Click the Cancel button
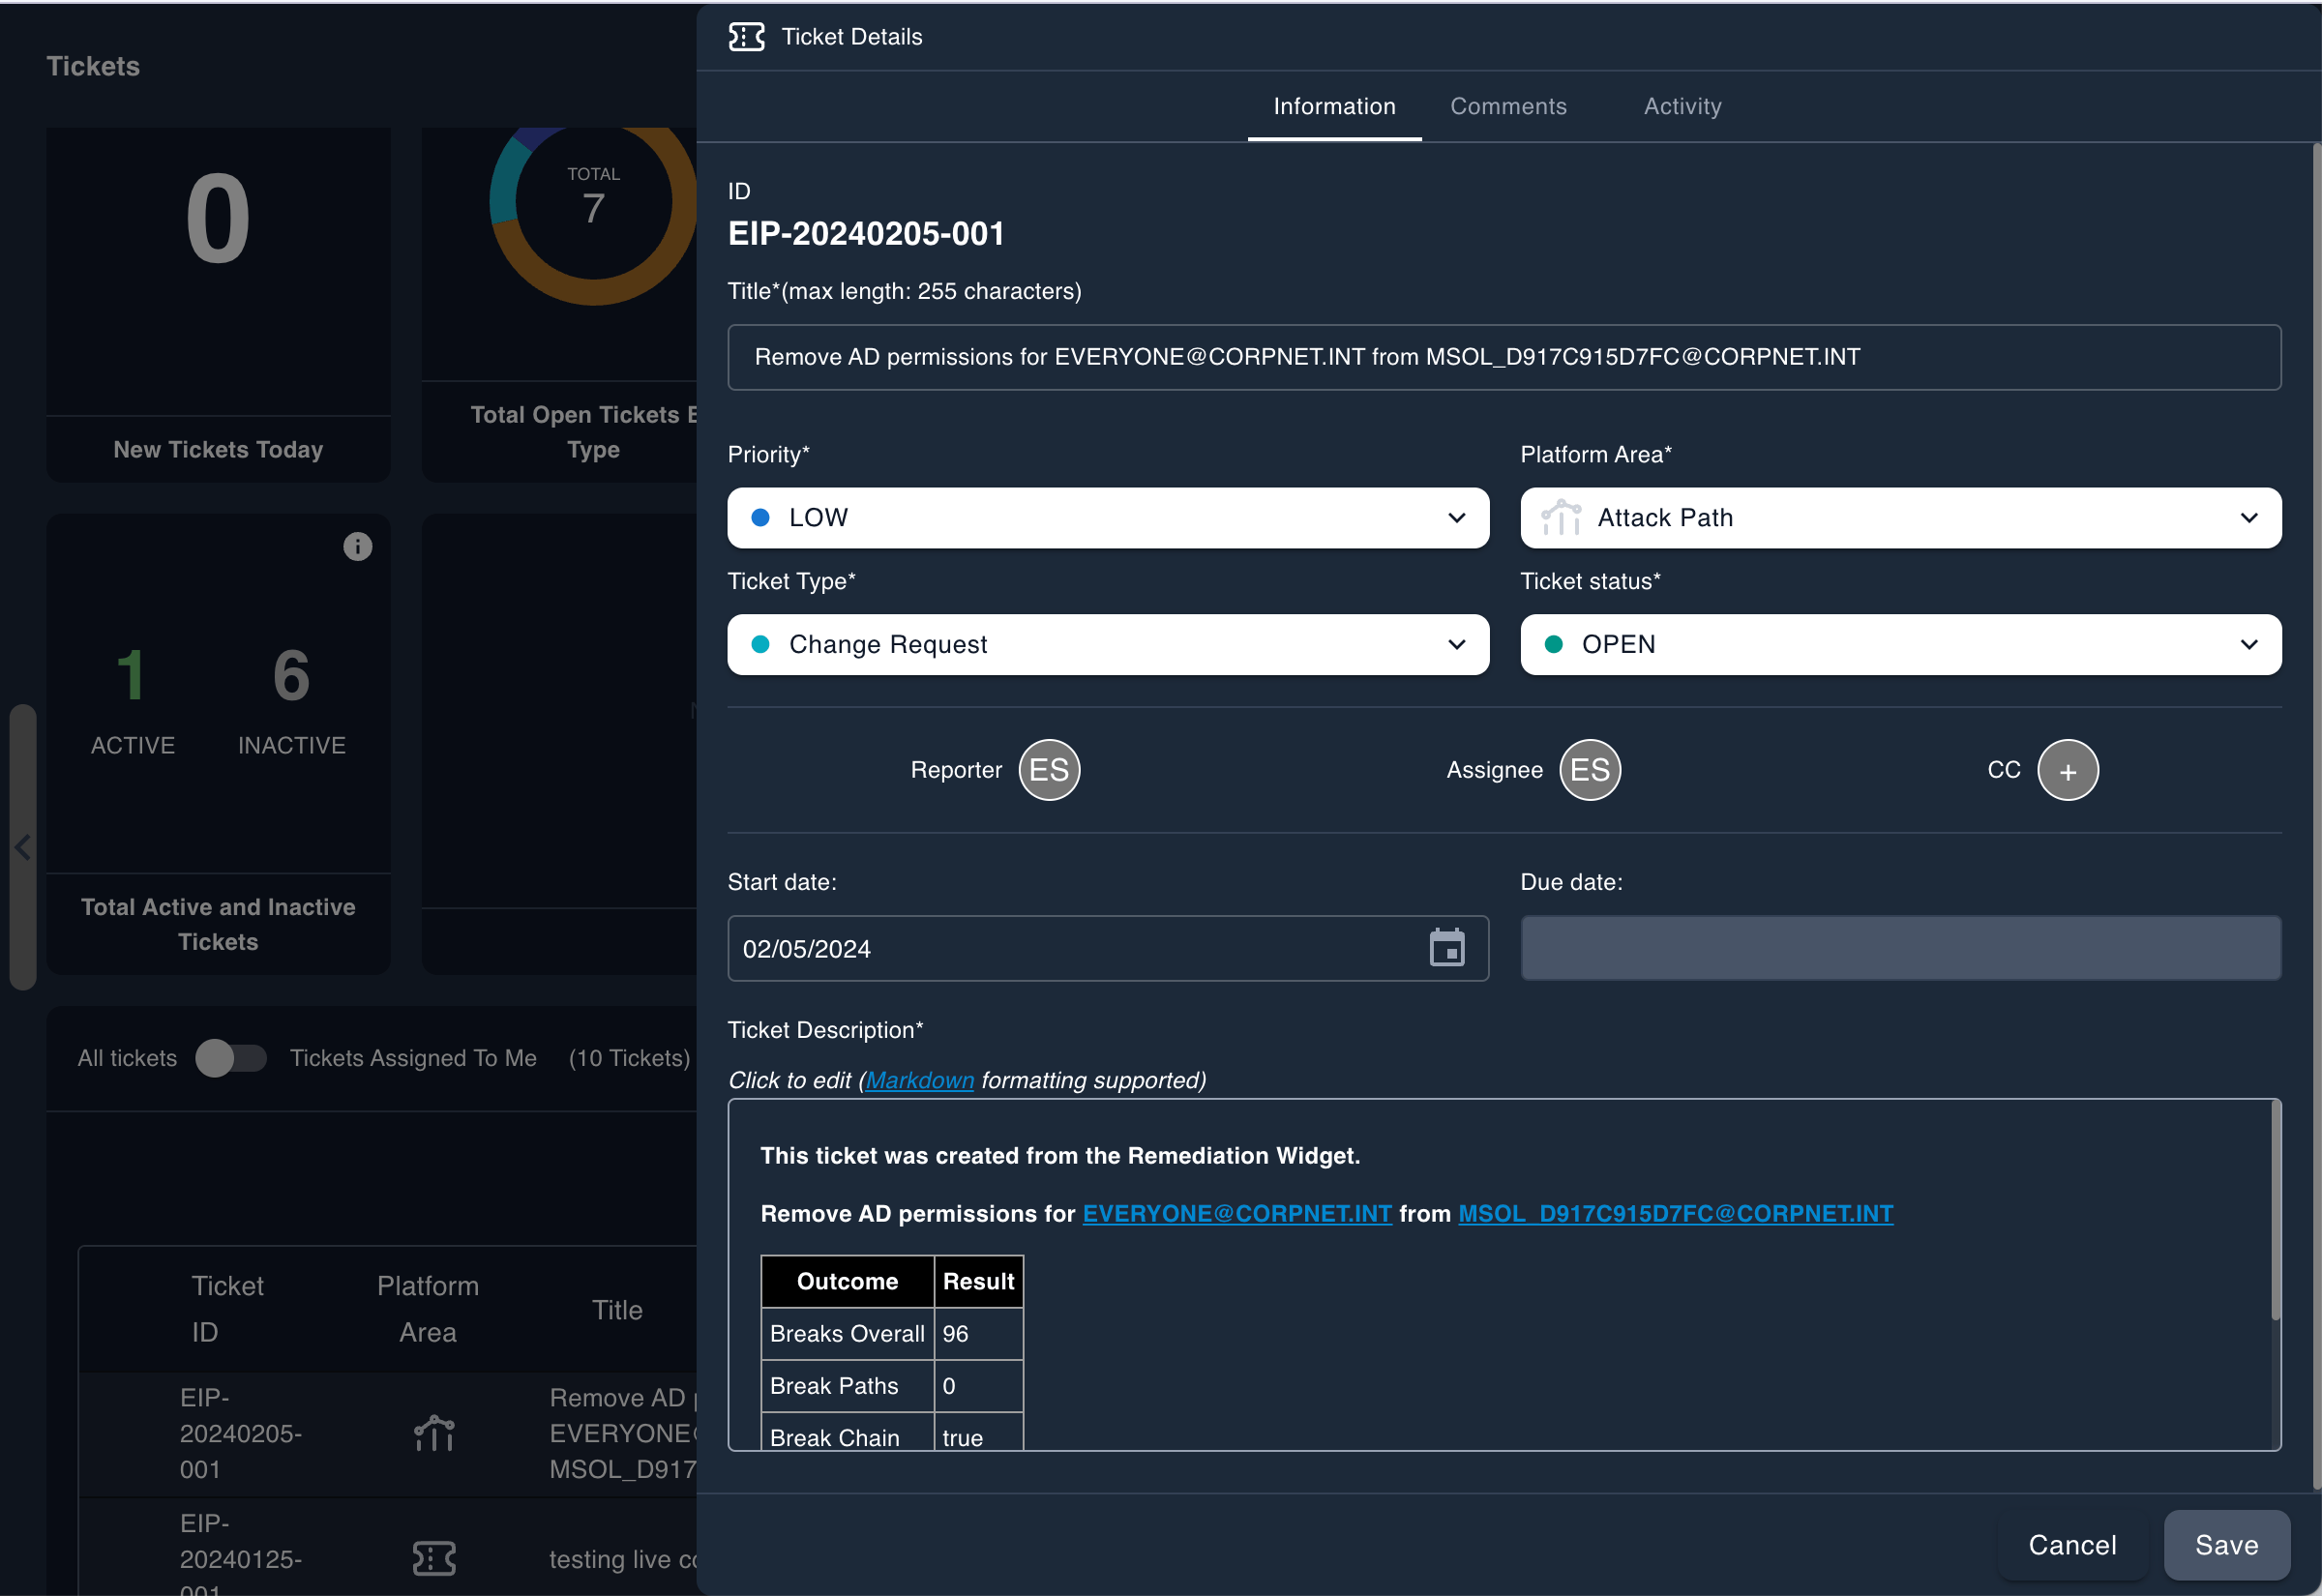Screen dimensions: 2322x1596 click(2071, 1545)
